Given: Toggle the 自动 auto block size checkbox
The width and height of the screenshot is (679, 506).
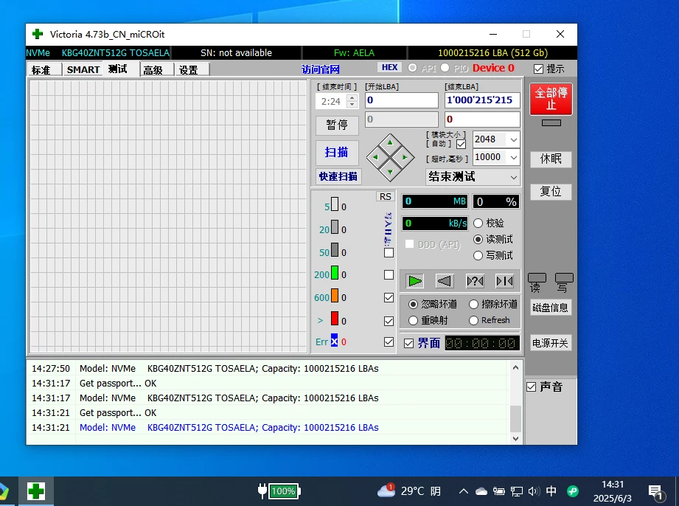Looking at the screenshot, I should (462, 145).
